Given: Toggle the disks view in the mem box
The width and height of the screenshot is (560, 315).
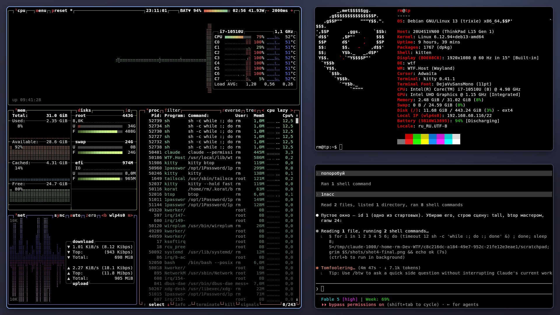Looking at the screenshot, I should pyautogui.click(x=85, y=111).
